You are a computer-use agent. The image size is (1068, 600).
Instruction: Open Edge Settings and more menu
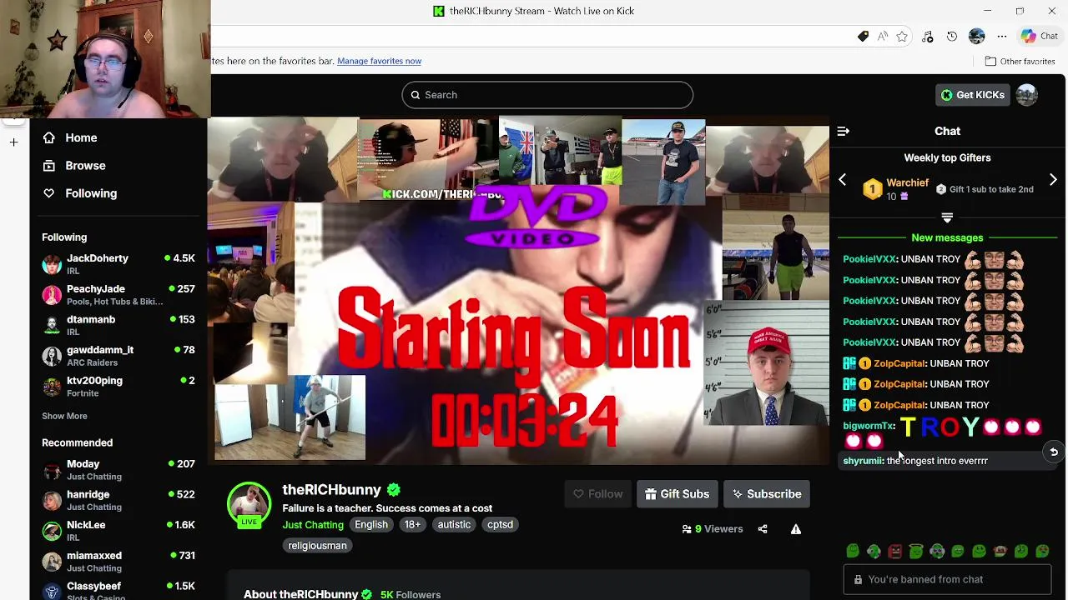tap(1002, 37)
